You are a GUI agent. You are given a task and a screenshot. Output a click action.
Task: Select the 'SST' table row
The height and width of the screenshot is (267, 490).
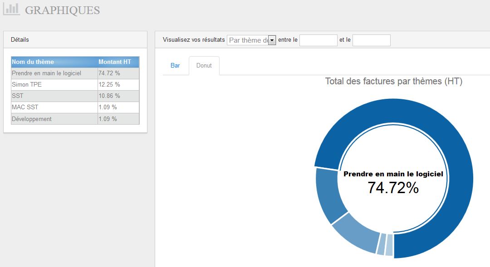[x=75, y=96]
